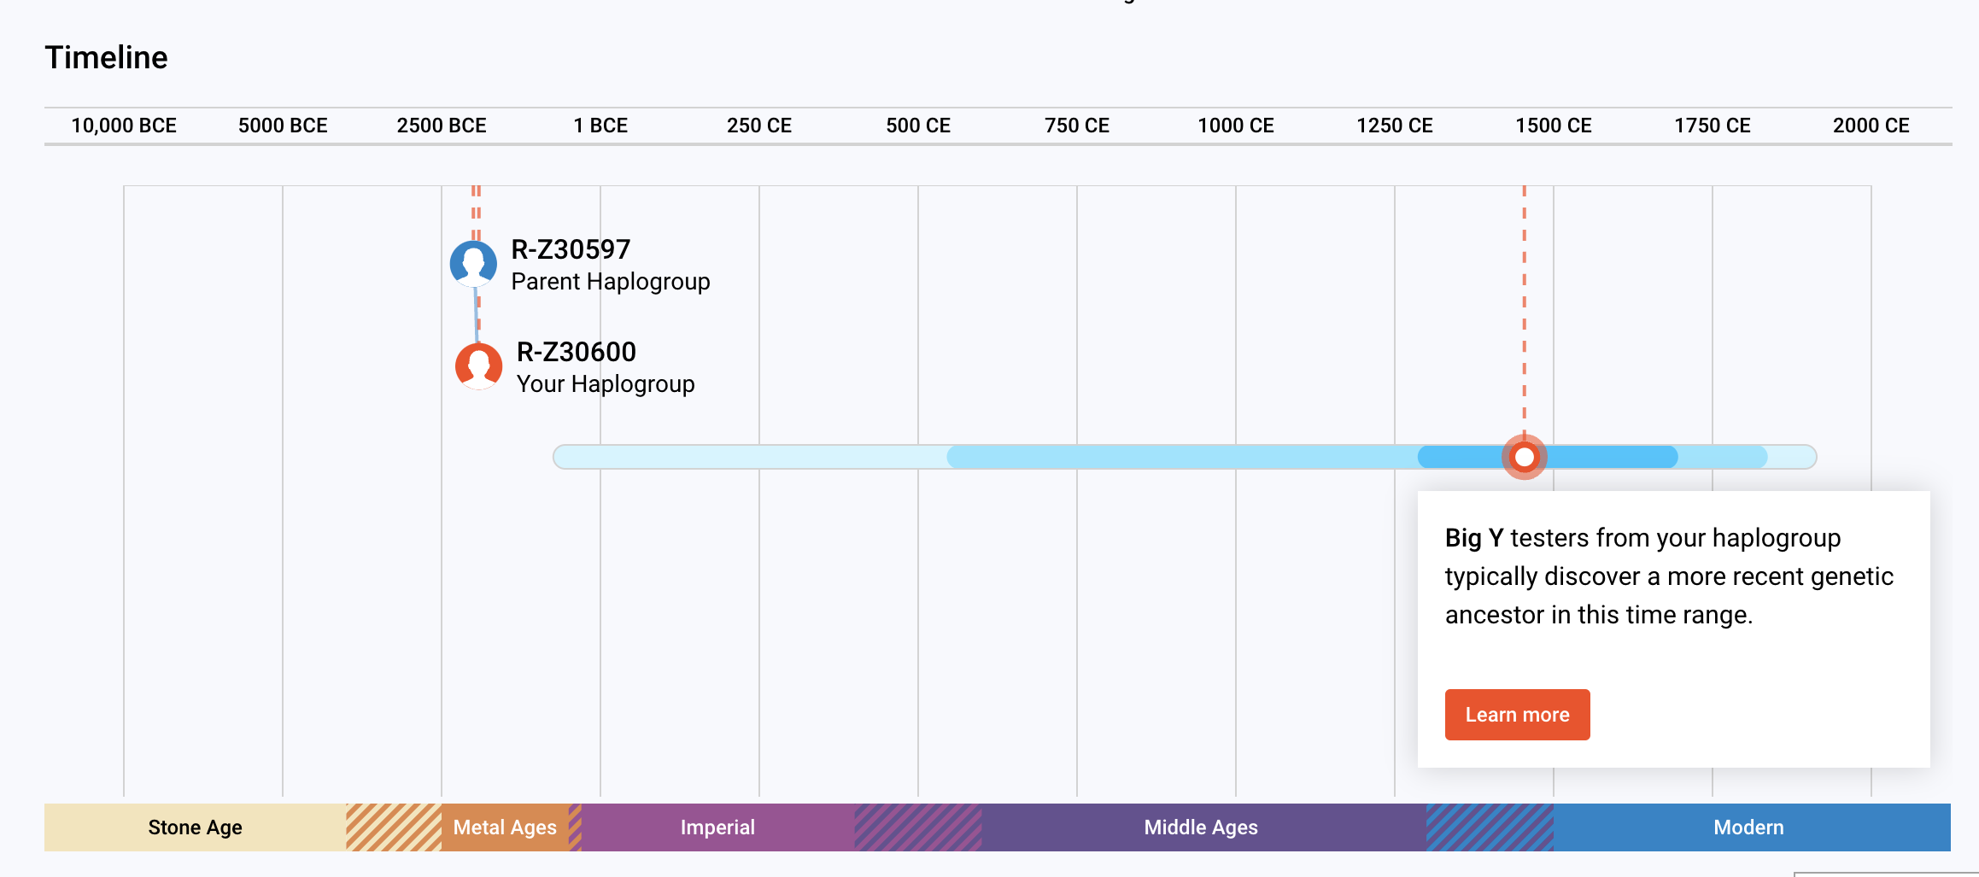
Task: Select the R-Z30600 haplogroup name label
Action: [576, 352]
